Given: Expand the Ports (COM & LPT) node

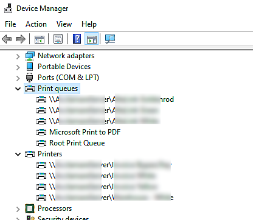Looking at the screenshot, I should tap(18, 78).
